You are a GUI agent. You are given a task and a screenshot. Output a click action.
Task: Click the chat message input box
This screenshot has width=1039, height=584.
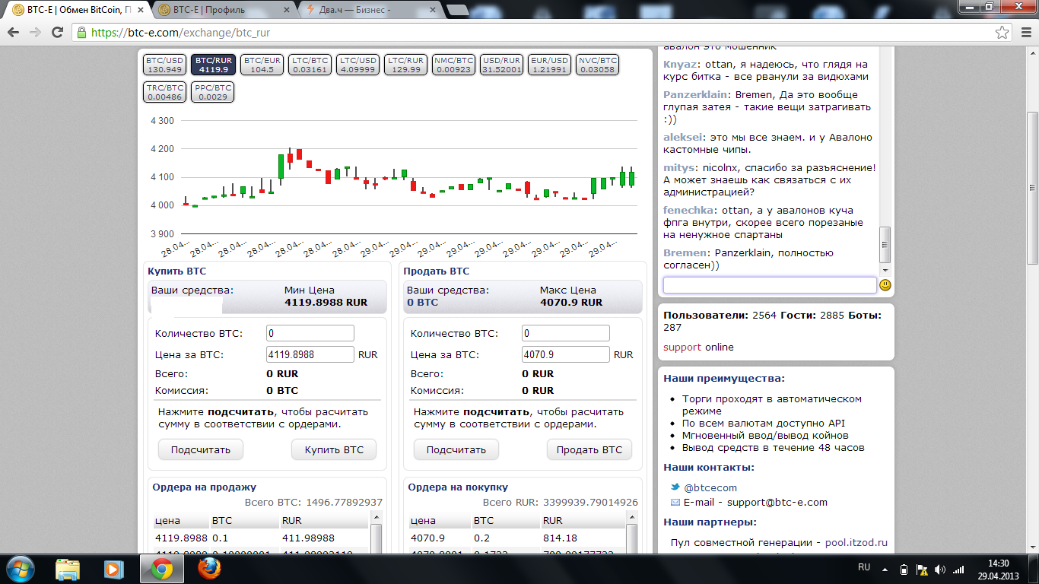pyautogui.click(x=770, y=285)
